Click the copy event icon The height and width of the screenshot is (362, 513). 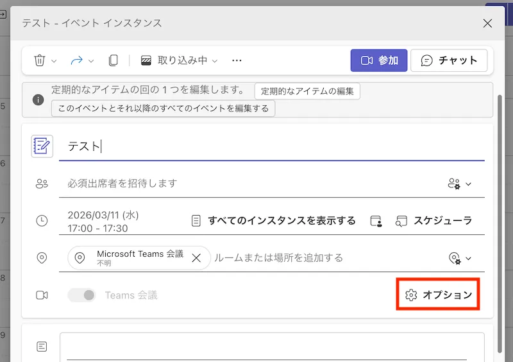(x=114, y=60)
